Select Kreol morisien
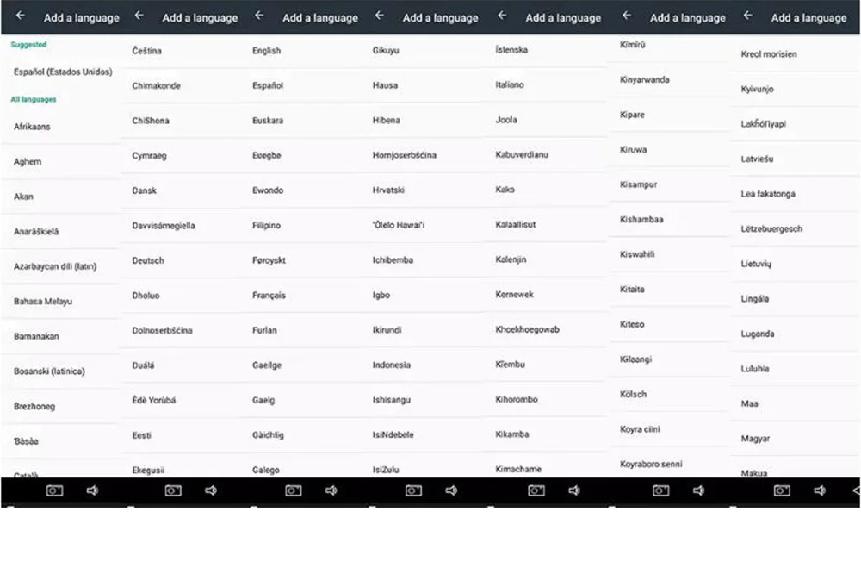This screenshot has height=568, width=861. click(x=795, y=54)
